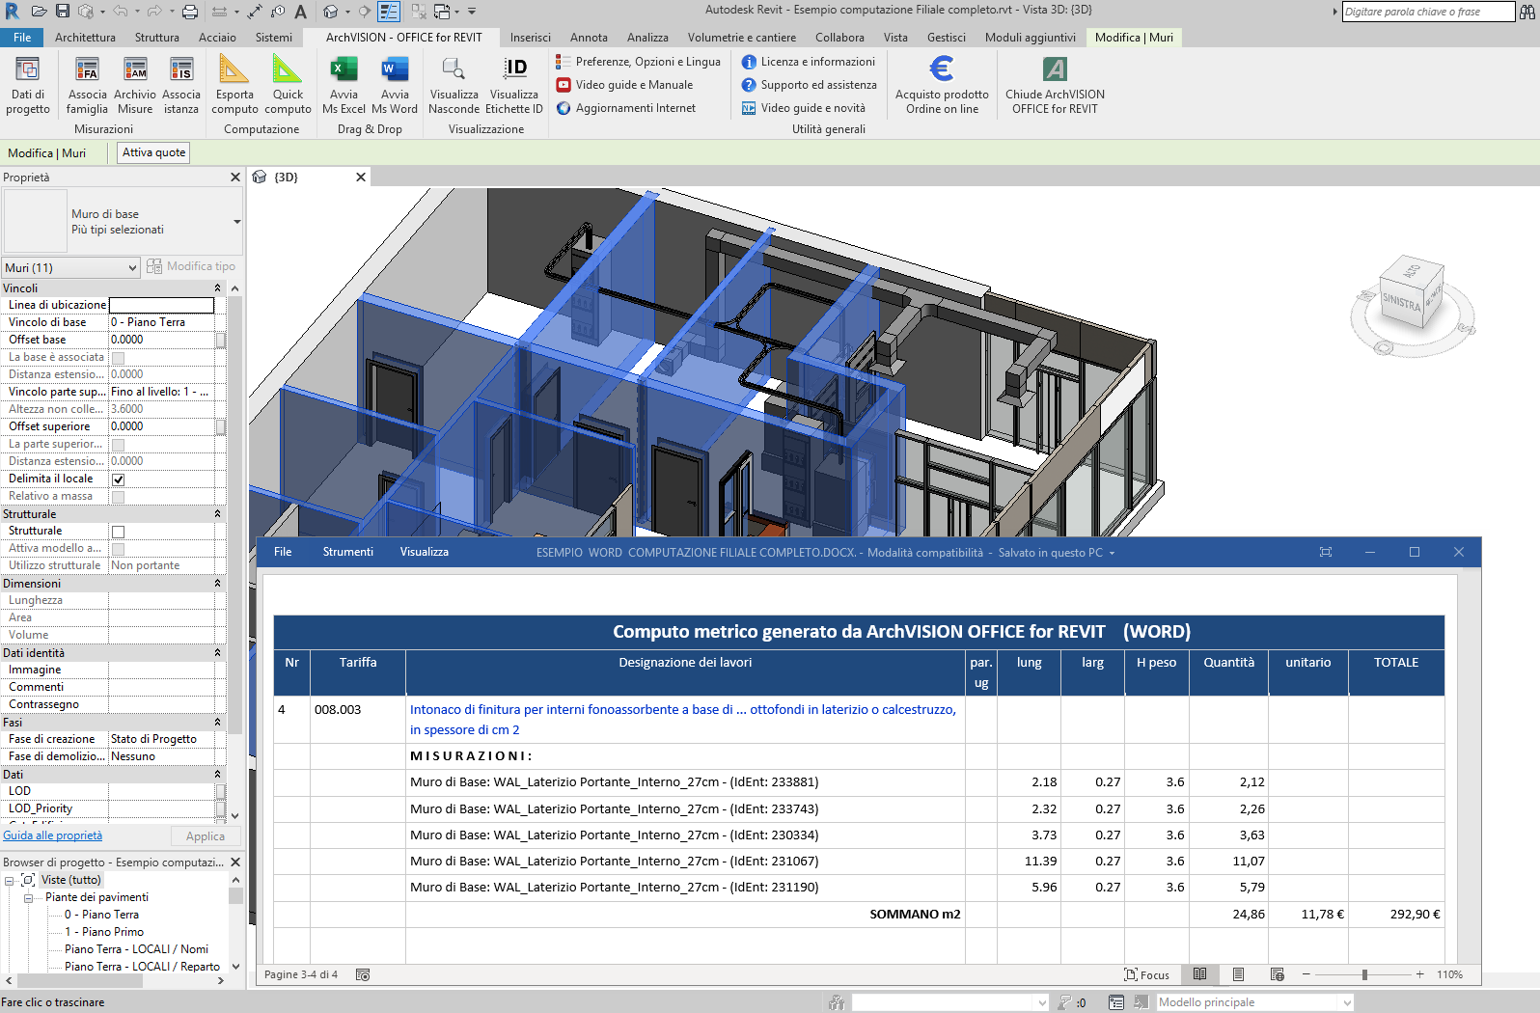Click the search field Digitare parola chiave

click(1428, 12)
